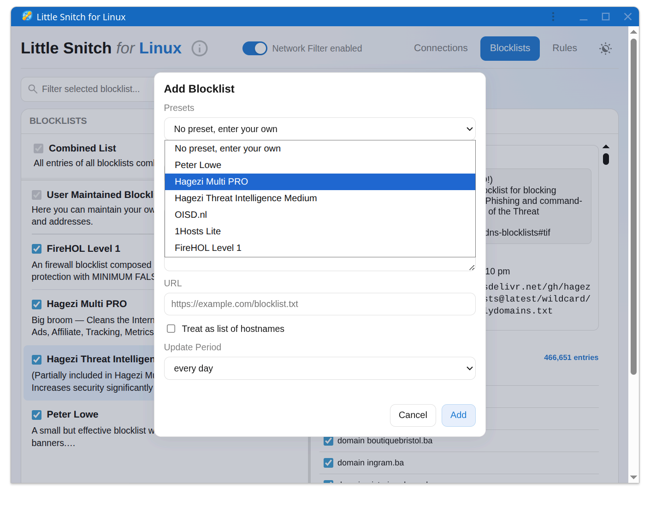The height and width of the screenshot is (505, 650).
Task: Open the Update Period dropdown
Action: (x=320, y=368)
